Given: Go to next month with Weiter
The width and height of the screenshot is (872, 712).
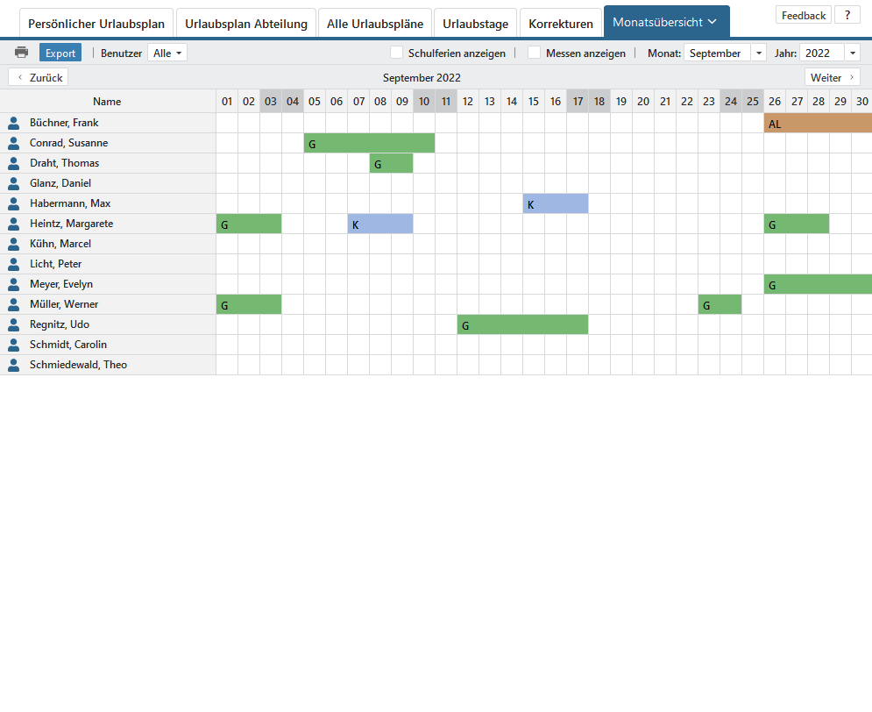Looking at the screenshot, I should click(832, 77).
